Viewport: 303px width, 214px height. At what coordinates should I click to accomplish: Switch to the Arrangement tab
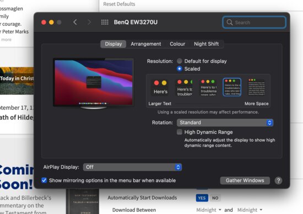coord(145,44)
